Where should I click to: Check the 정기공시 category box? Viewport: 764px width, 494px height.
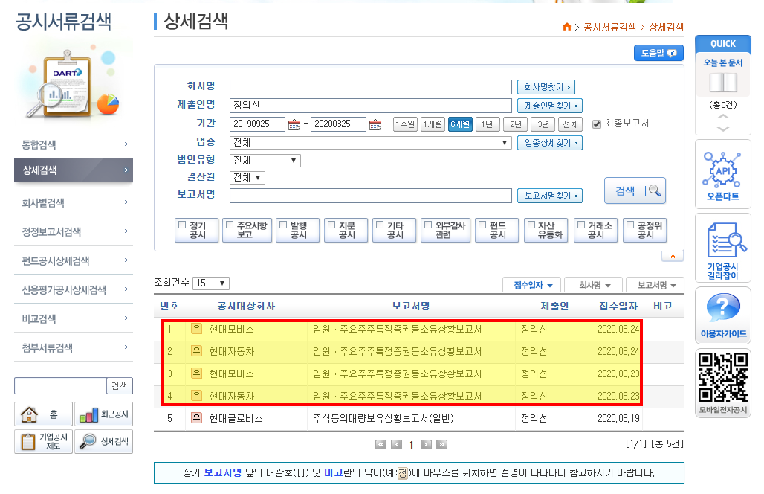coord(182,225)
